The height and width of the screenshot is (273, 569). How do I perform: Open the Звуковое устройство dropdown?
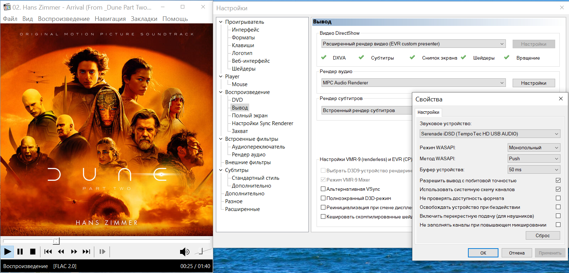tap(490, 134)
